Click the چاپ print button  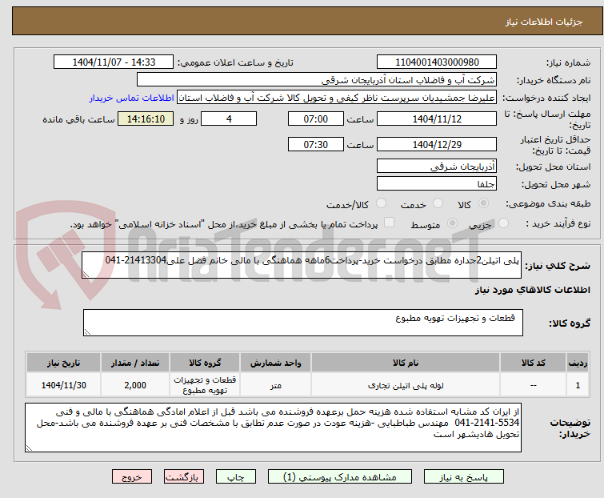coord(236,477)
